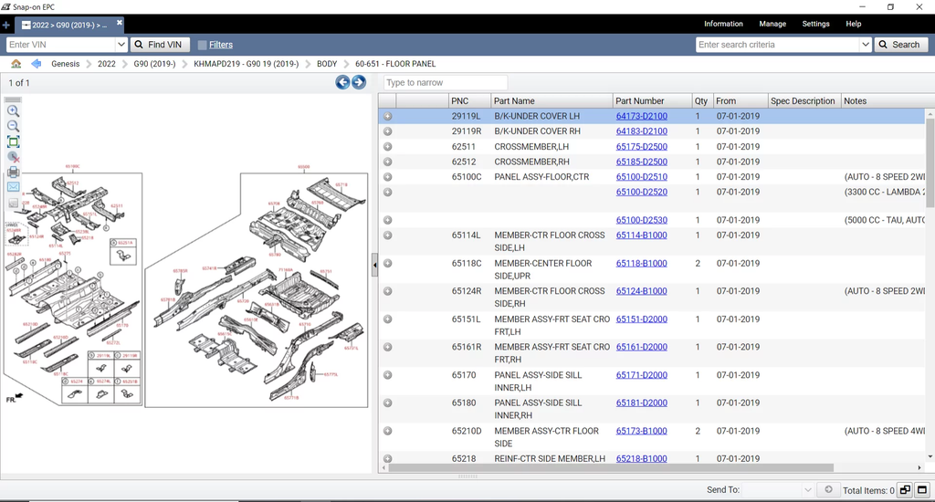Image resolution: width=935 pixels, height=502 pixels.
Task: Go to previous illustration page arrow
Action: coord(342,82)
